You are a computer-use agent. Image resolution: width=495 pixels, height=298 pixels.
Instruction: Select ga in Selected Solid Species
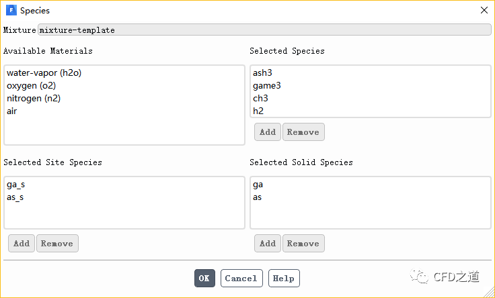(258, 185)
